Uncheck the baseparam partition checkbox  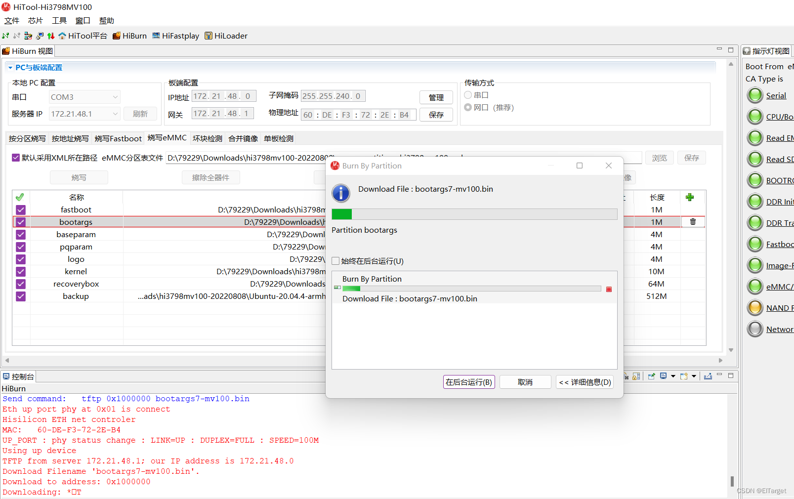(x=20, y=234)
